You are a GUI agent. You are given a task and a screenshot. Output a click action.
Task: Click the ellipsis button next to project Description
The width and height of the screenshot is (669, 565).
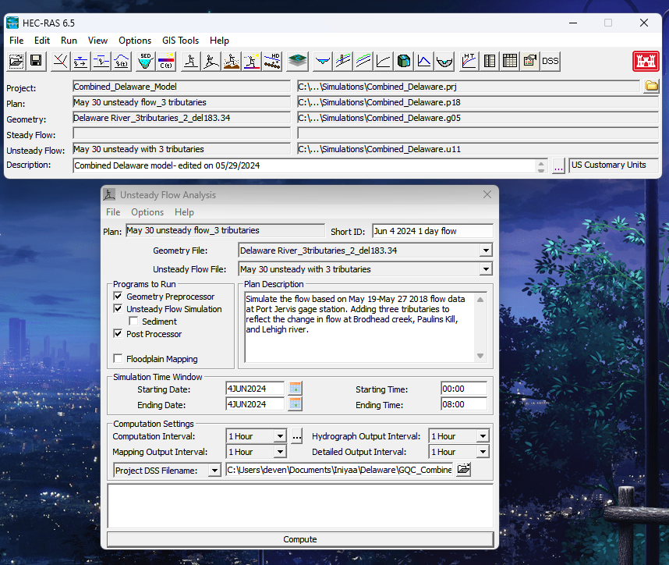(558, 165)
